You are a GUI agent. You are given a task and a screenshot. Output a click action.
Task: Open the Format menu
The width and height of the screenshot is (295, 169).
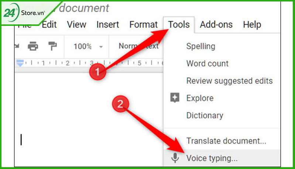143,25
